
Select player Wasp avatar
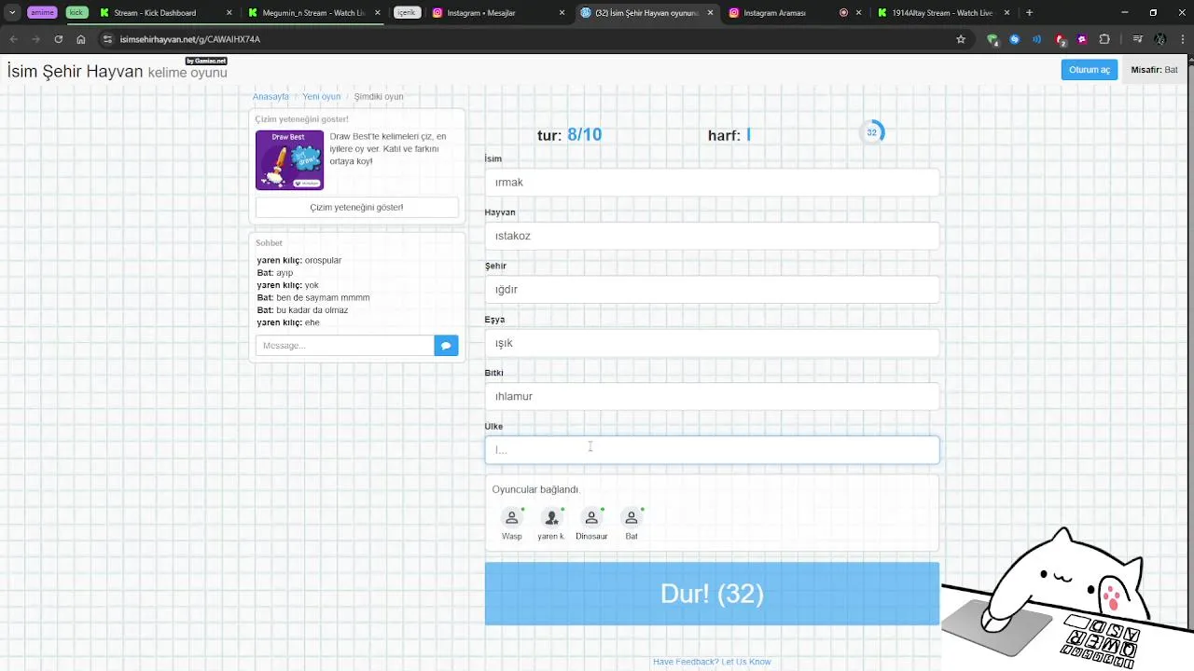pos(511,518)
